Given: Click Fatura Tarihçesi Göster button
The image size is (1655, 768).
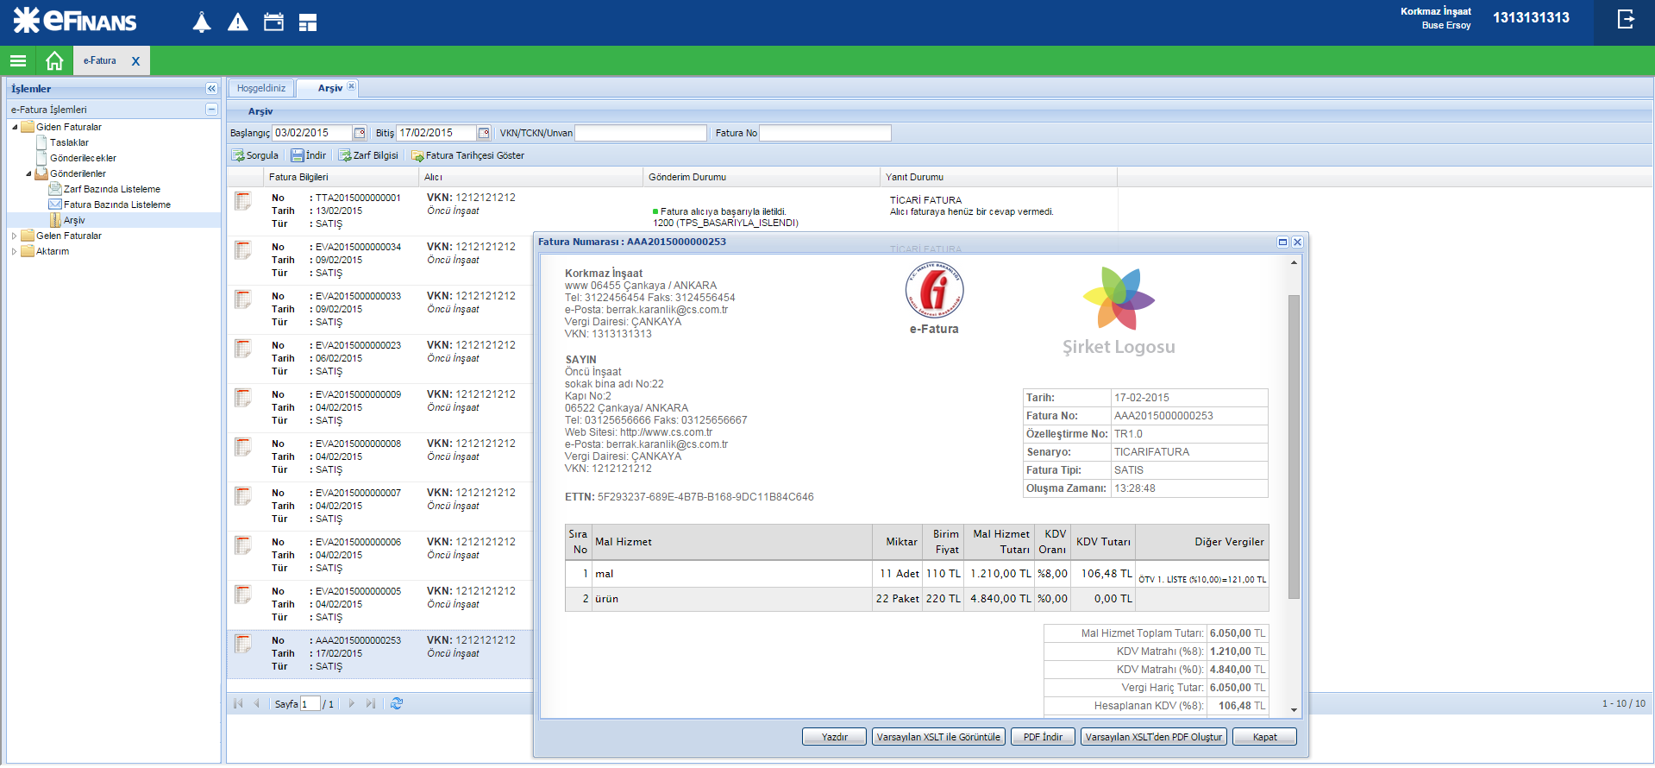Looking at the screenshot, I should (x=467, y=155).
